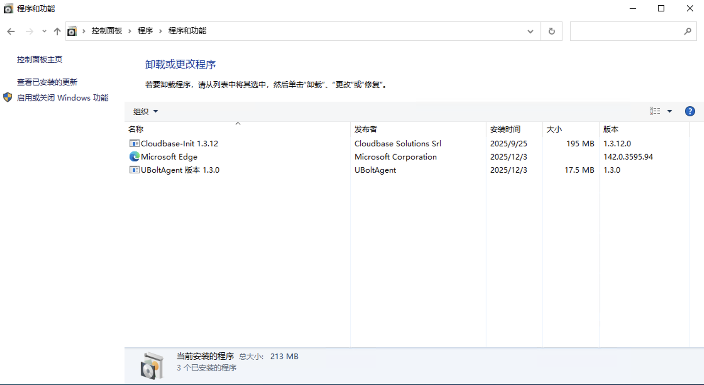Open the 控制面板主页 link

click(x=40, y=59)
